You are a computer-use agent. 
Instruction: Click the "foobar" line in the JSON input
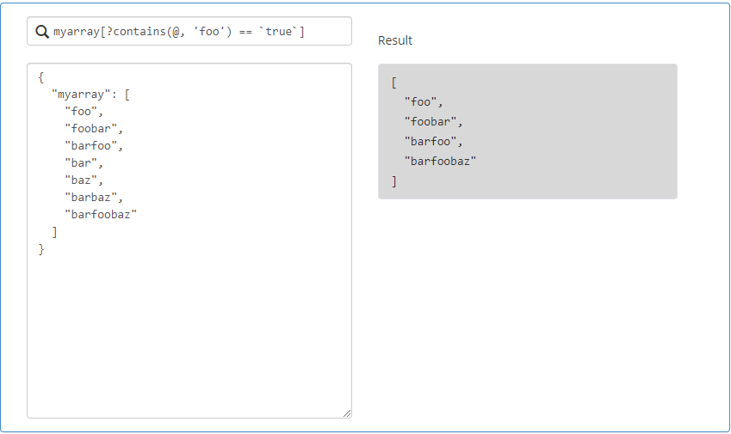click(x=91, y=129)
